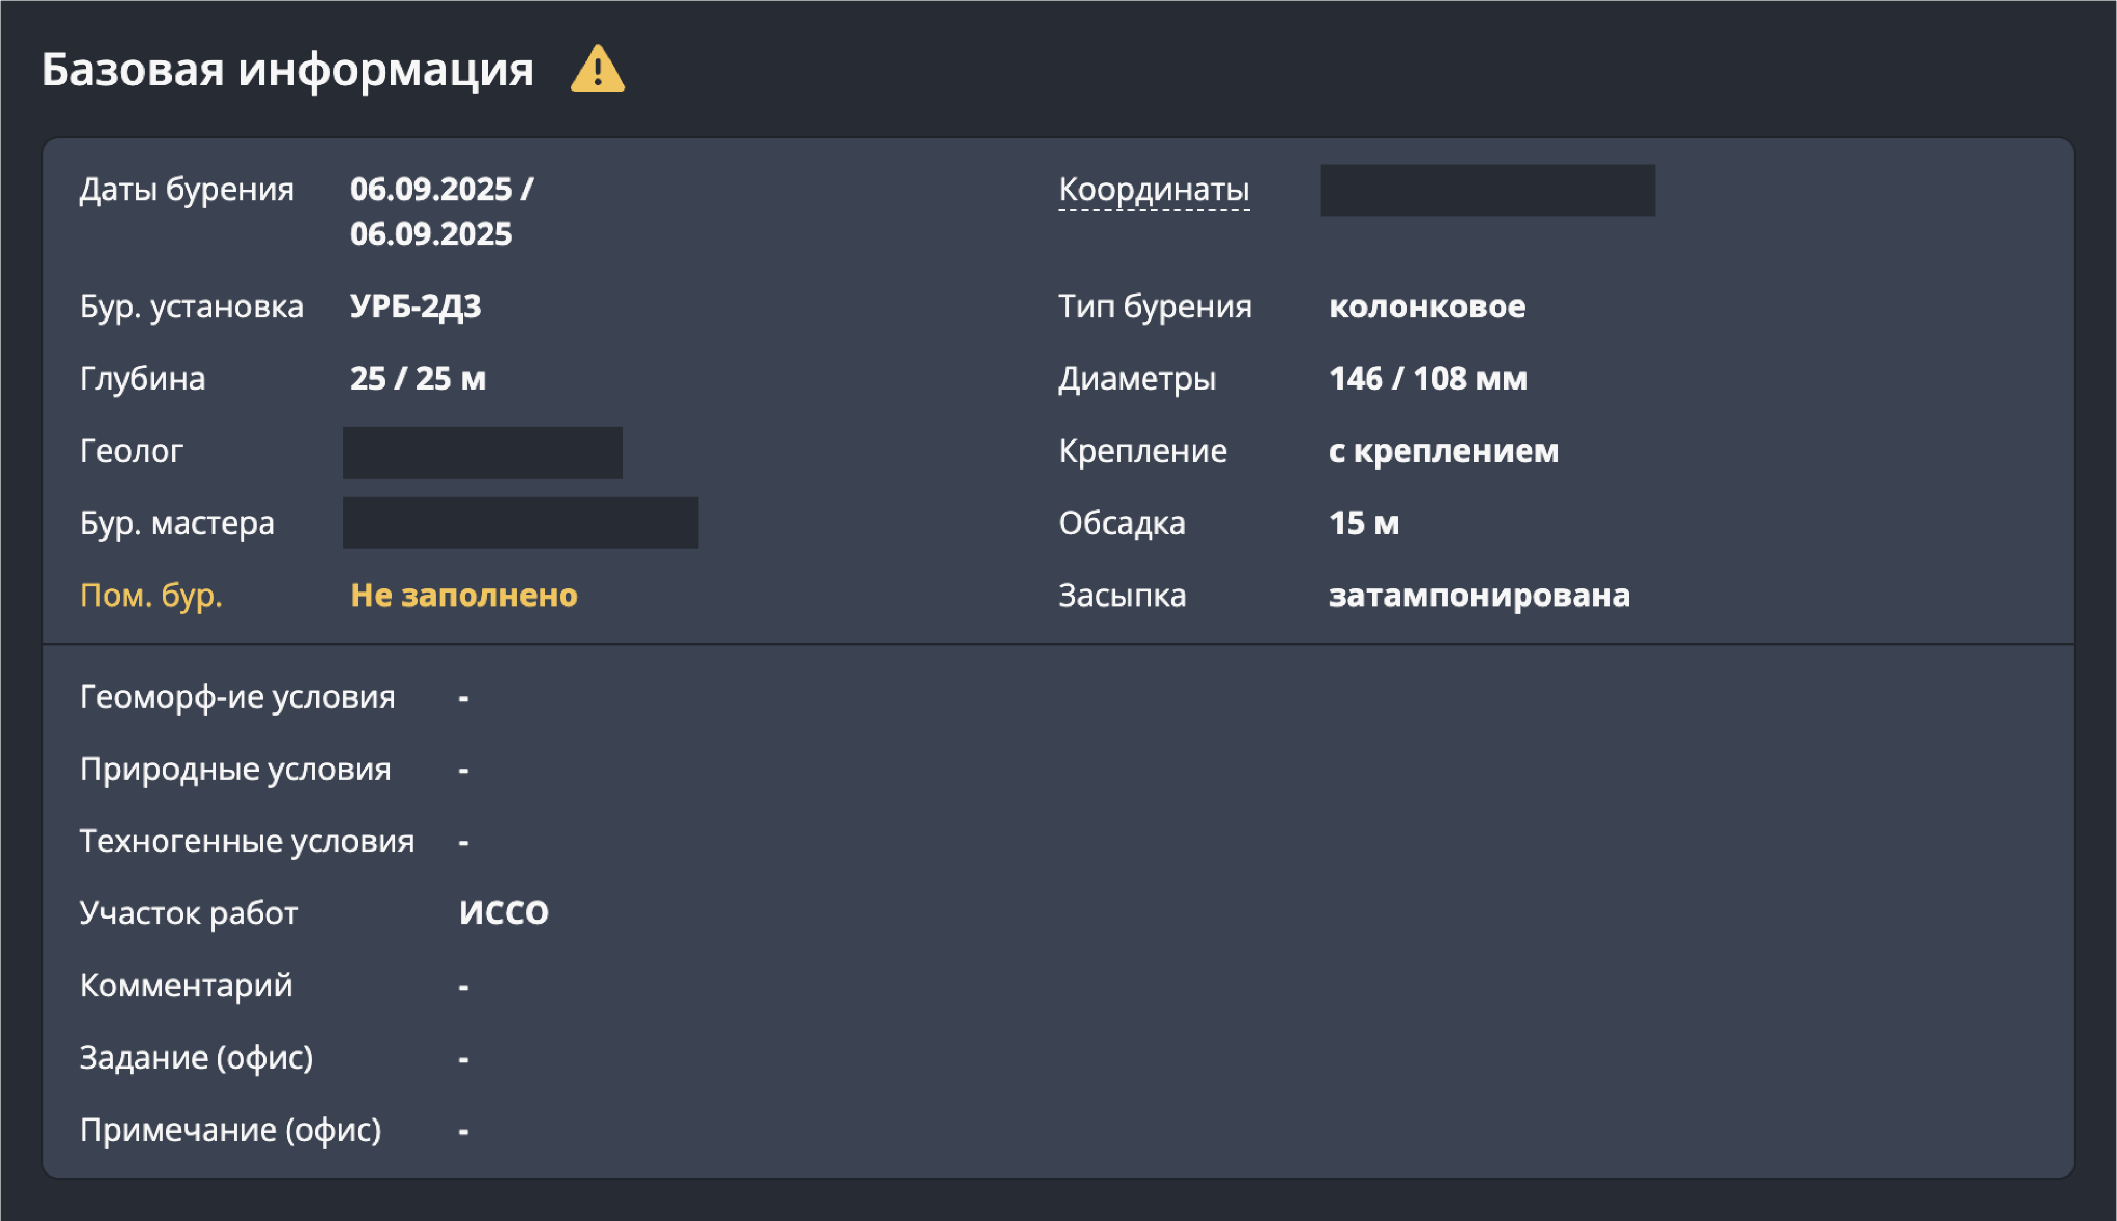Screen dimensions: 2117x1221
Task: Click the redacted coordinates value box
Action: tap(1487, 191)
